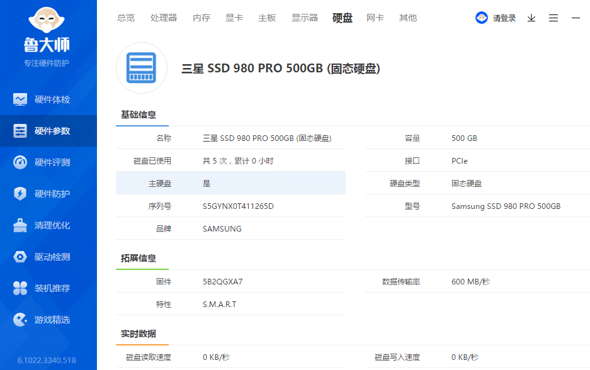
Task: Click the feature value S.M.A.R.T
Action: click(x=219, y=304)
